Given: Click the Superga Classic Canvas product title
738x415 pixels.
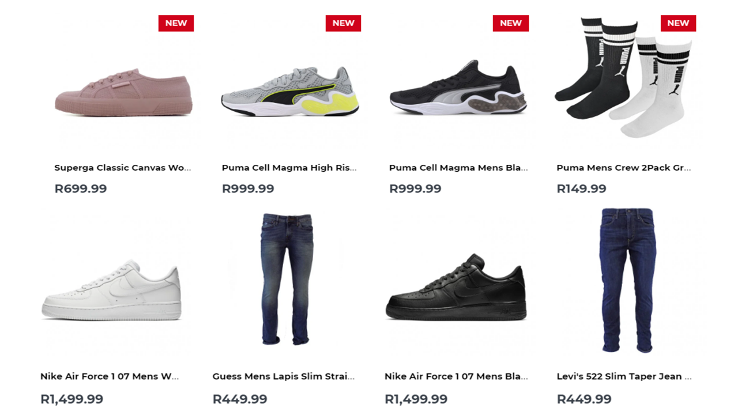Looking at the screenshot, I should (x=122, y=168).
